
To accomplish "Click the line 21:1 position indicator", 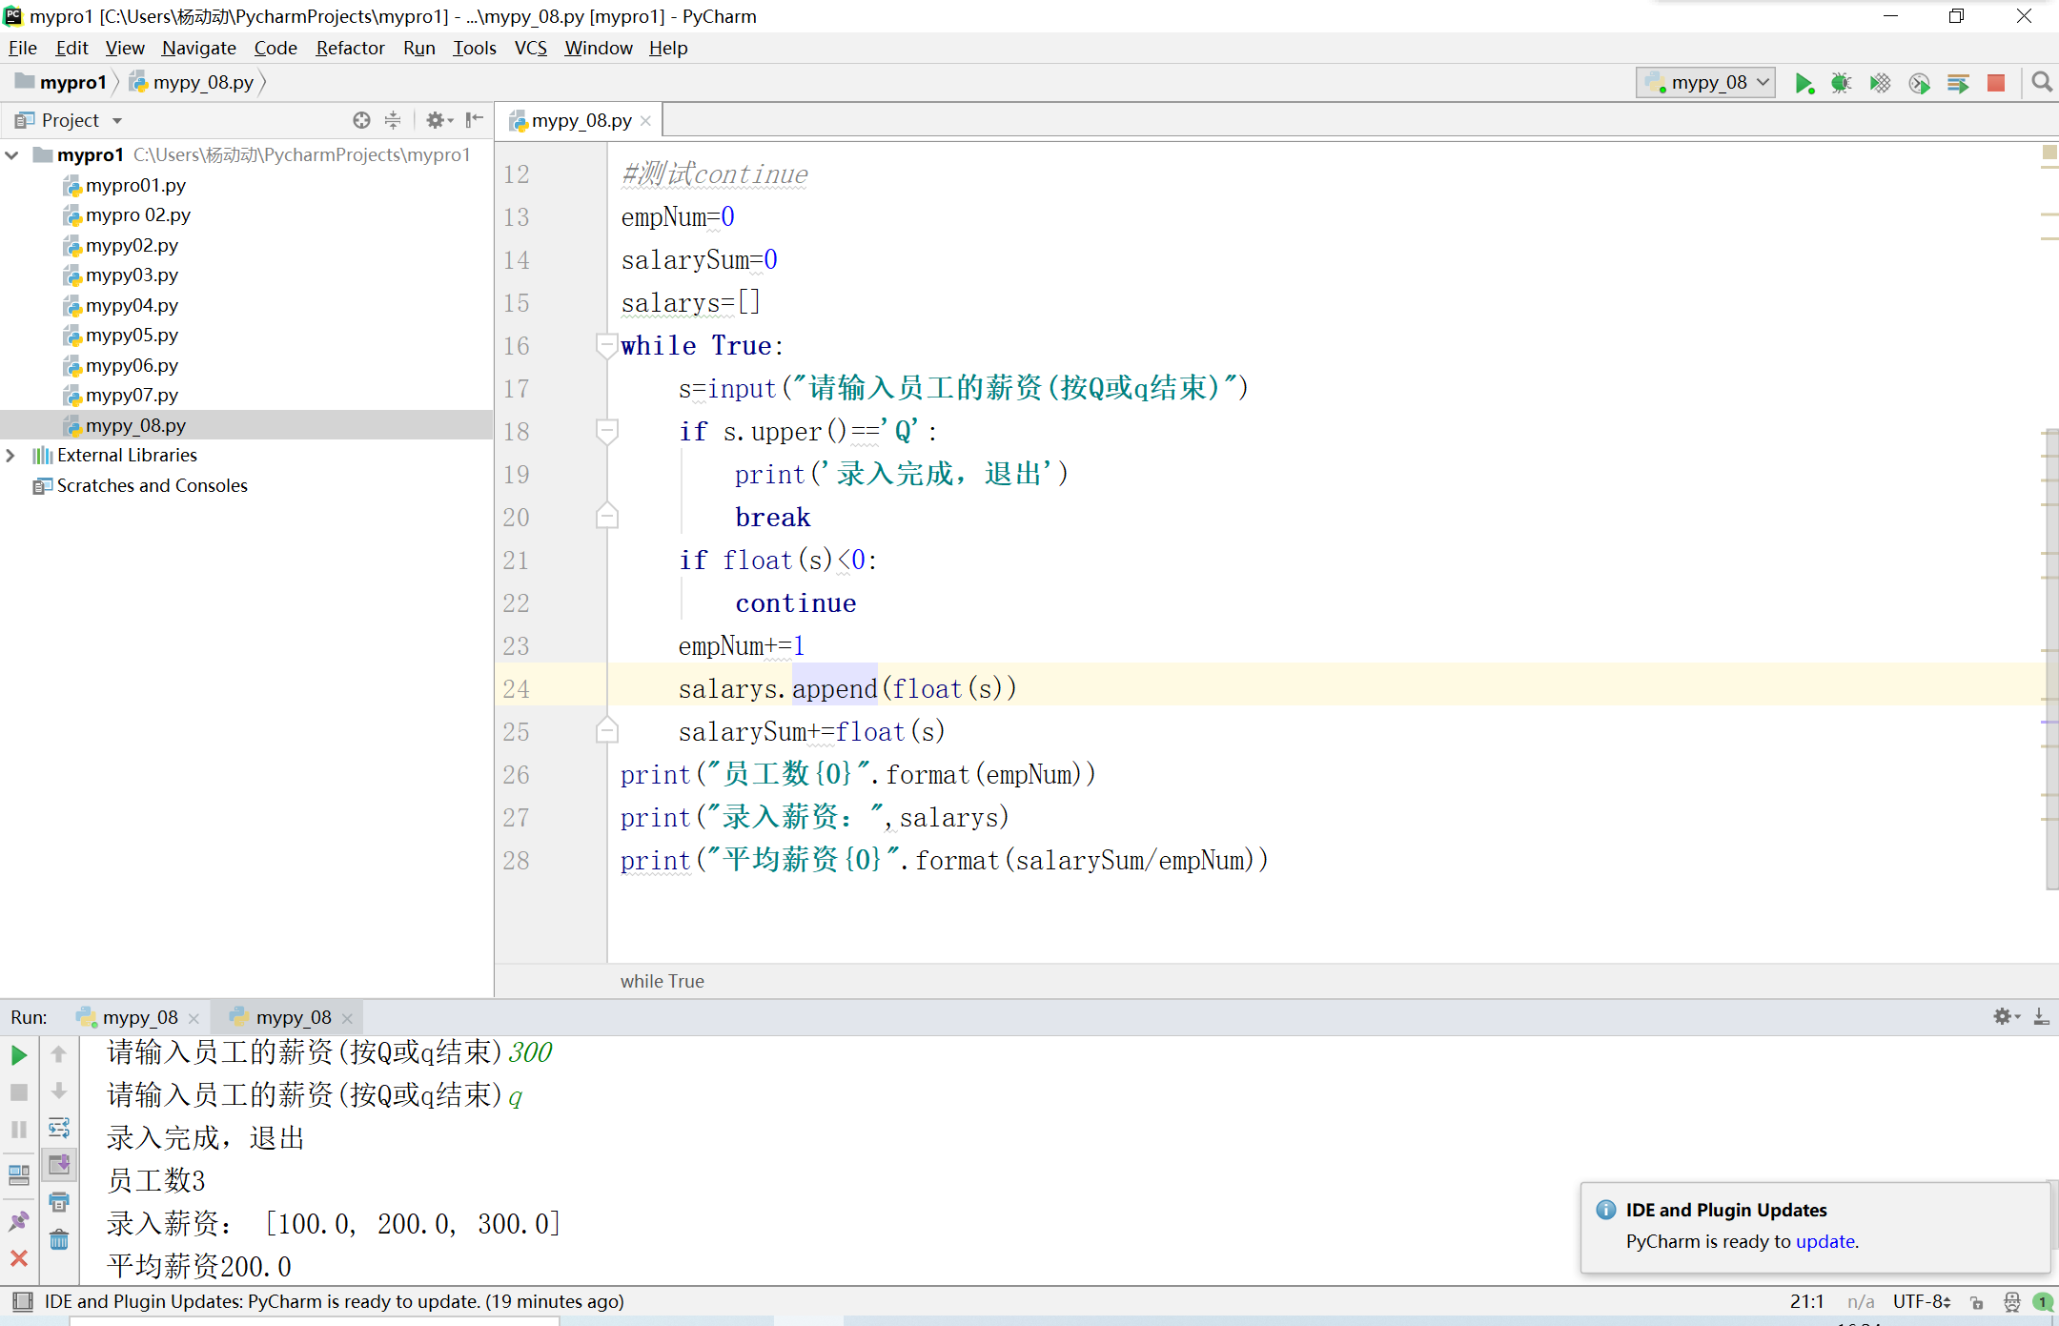I will pyautogui.click(x=1806, y=1302).
